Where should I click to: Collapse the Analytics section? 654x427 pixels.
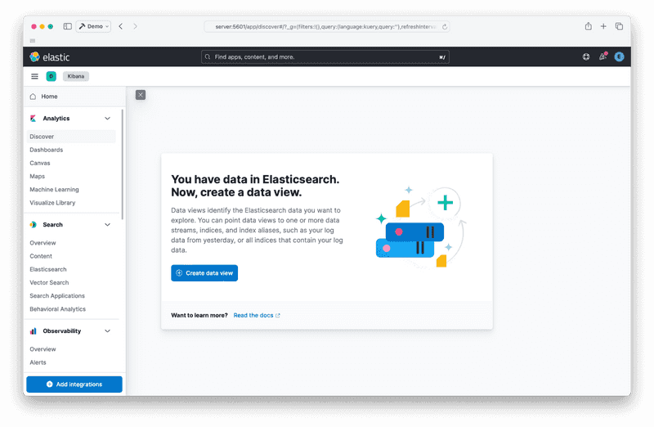click(107, 119)
